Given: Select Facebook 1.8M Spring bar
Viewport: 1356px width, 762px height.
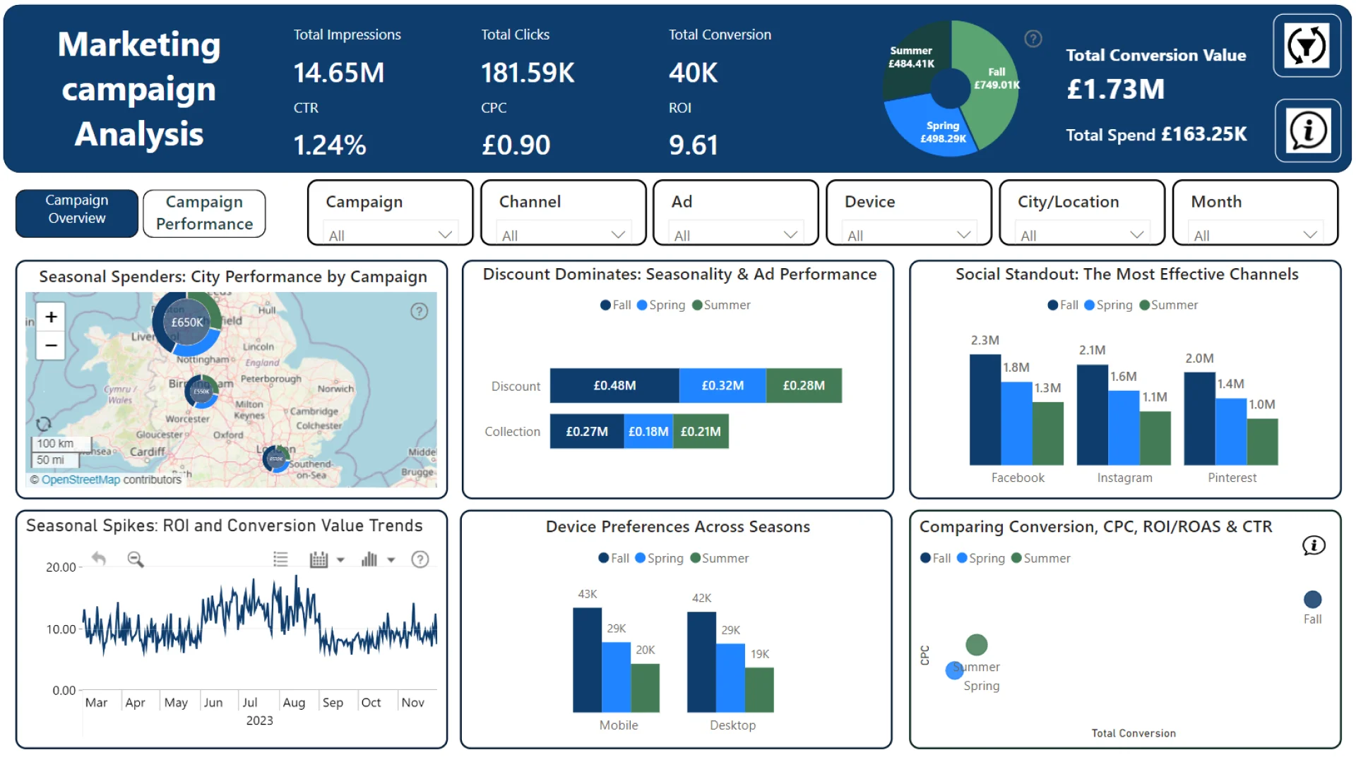Looking at the screenshot, I should pos(1017,423).
